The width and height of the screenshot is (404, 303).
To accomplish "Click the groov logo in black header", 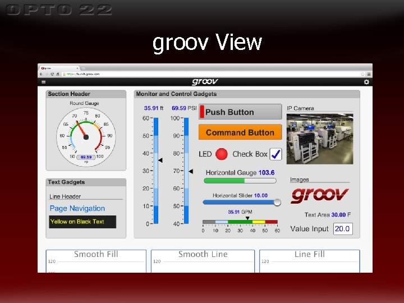I will coord(205,82).
